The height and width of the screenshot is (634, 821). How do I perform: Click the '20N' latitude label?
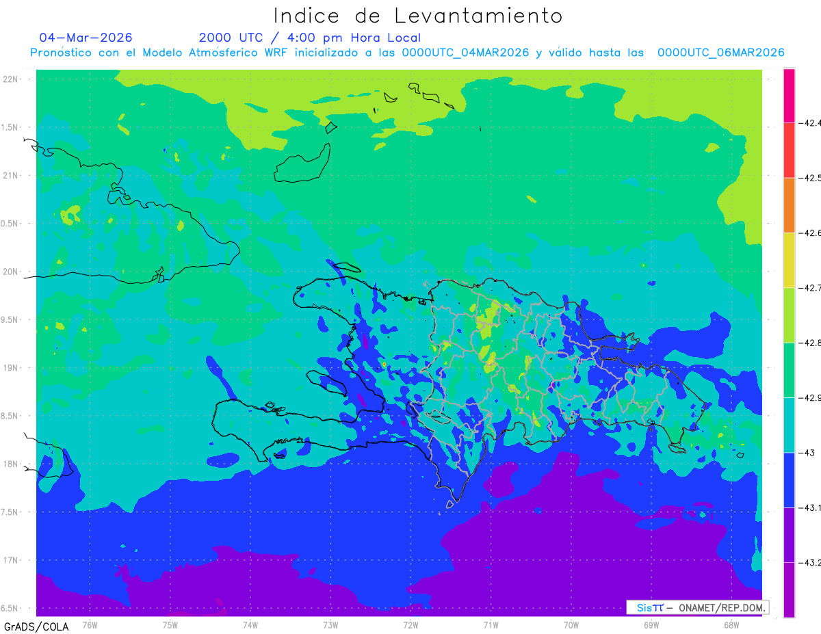[12, 272]
